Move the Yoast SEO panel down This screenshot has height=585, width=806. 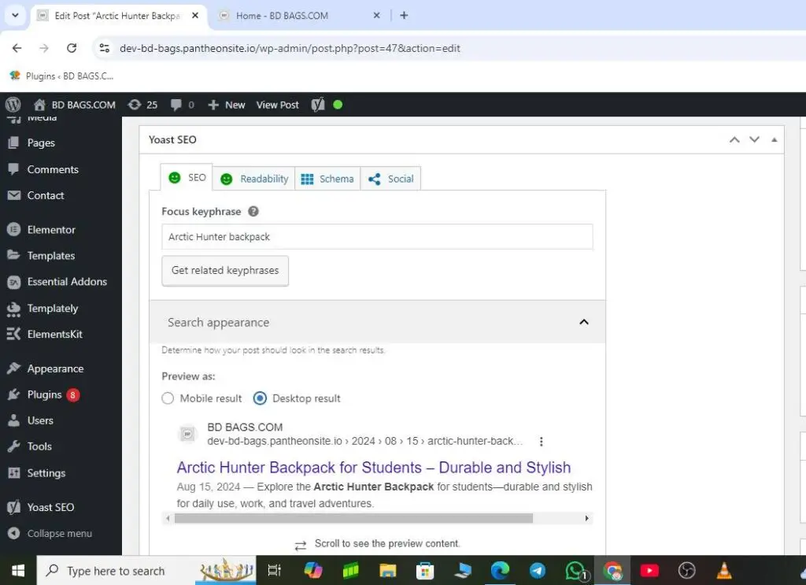coord(754,140)
